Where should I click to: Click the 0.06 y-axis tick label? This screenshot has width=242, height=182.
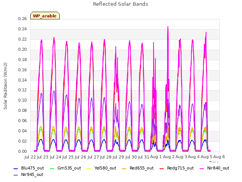(23, 121)
